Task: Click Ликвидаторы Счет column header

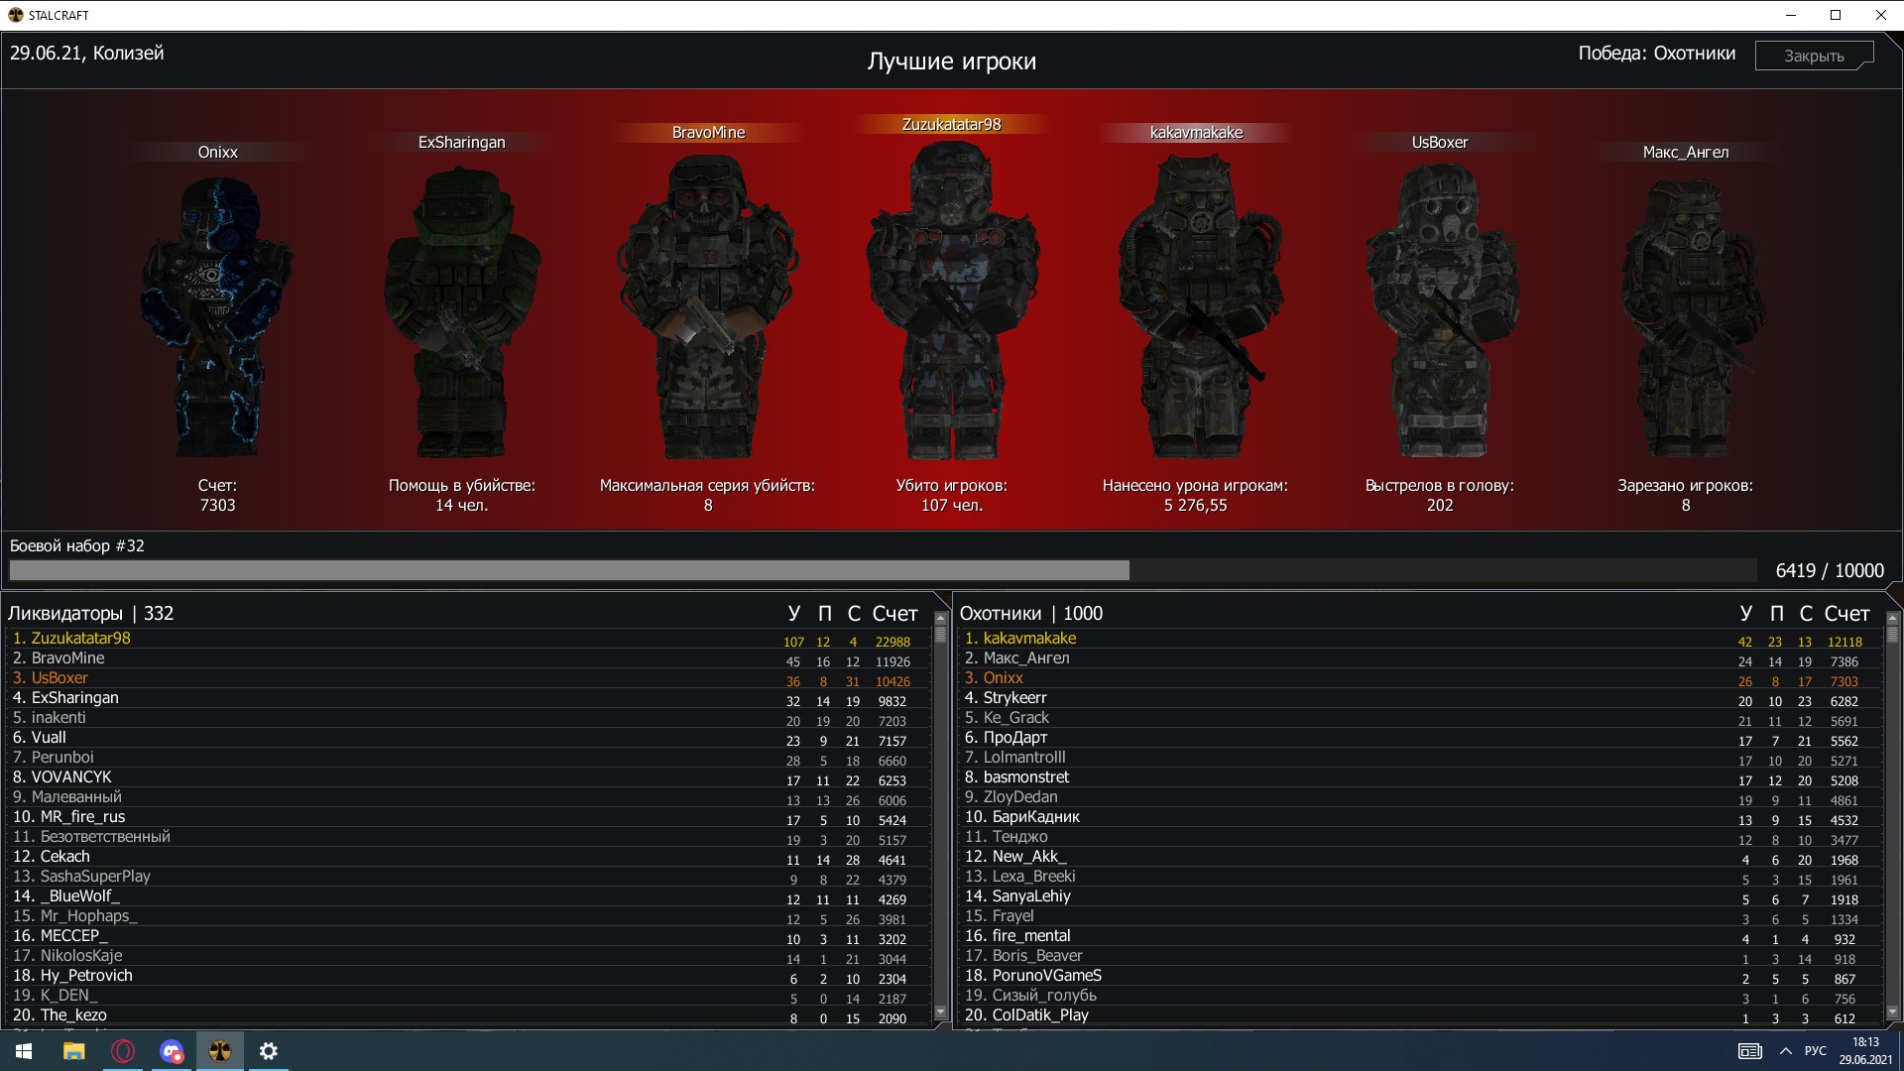Action: click(x=895, y=614)
